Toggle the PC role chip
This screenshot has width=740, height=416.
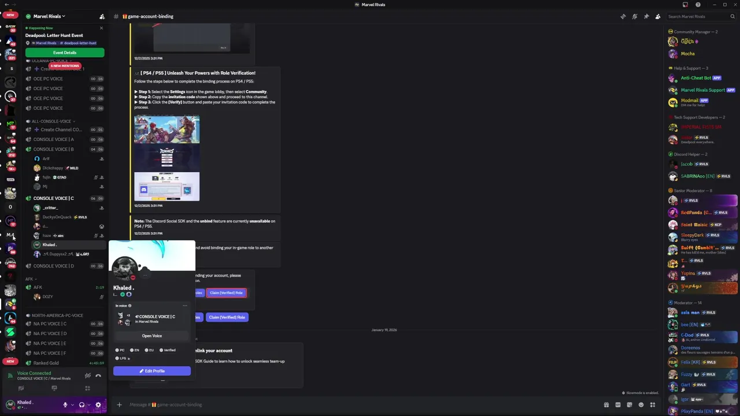[120, 350]
